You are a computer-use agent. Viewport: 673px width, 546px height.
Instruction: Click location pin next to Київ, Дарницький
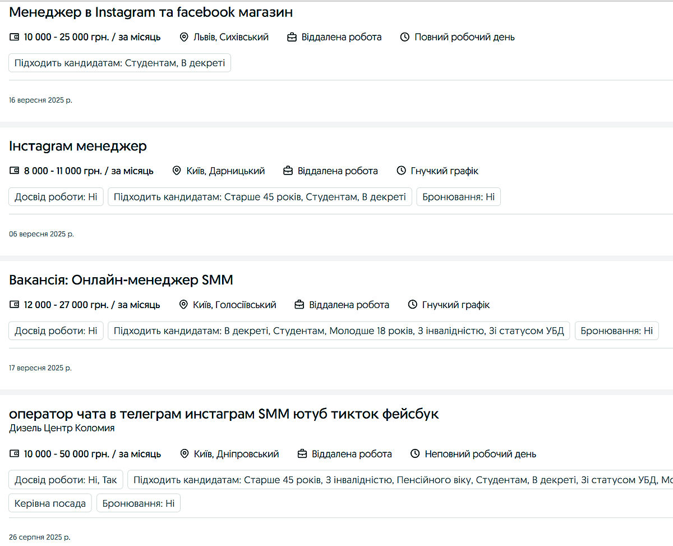[x=177, y=171]
